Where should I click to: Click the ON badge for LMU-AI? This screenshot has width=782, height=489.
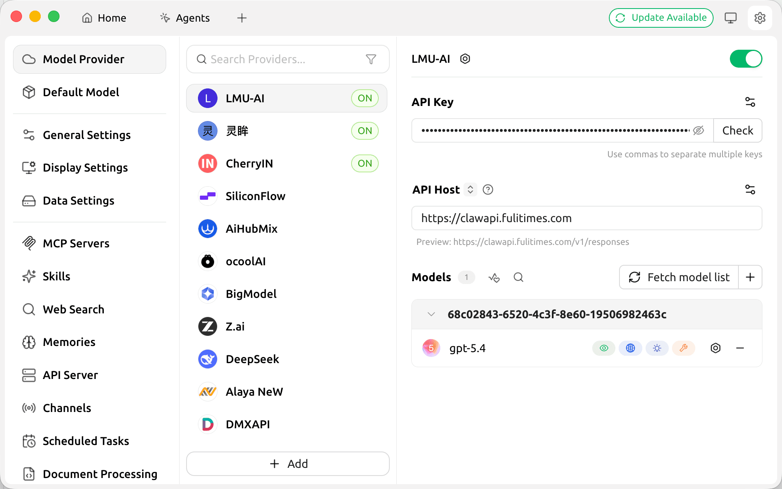coord(365,98)
